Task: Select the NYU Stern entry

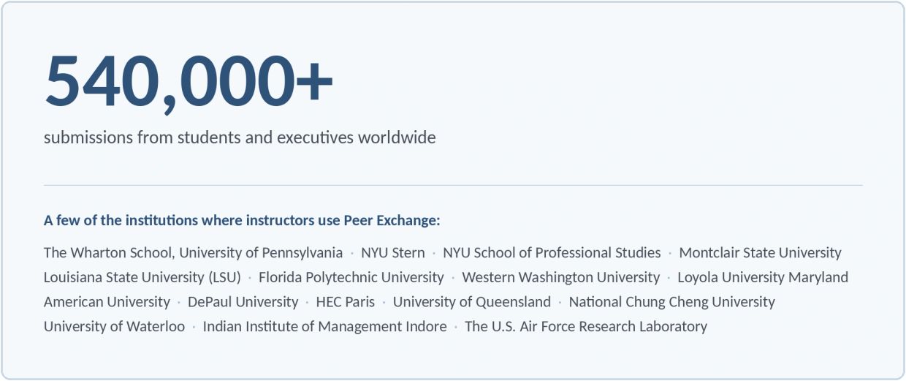Action: pyautogui.click(x=392, y=253)
